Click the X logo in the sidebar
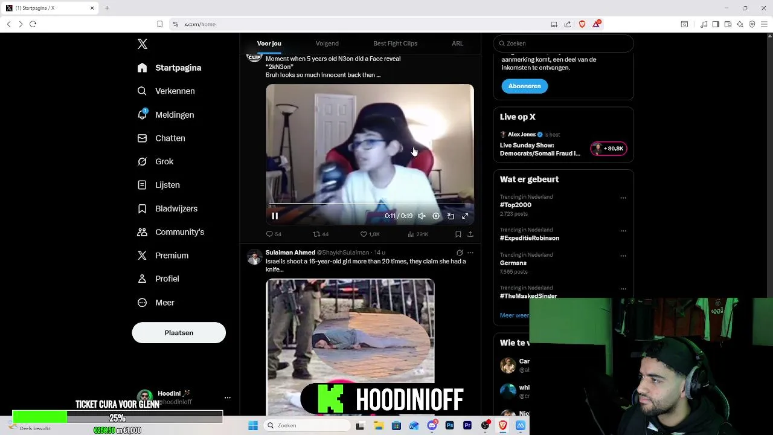The width and height of the screenshot is (773, 435). click(143, 44)
